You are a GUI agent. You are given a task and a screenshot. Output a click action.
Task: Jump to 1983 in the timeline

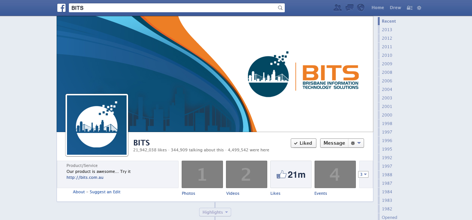[387, 200]
